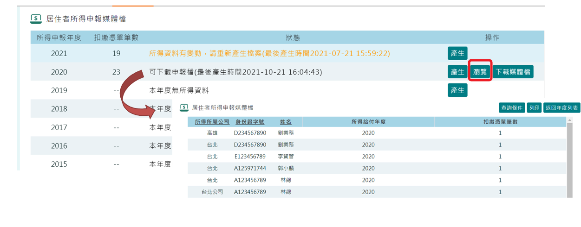The width and height of the screenshot is (581, 227).
Task: Open the 查詢條件 query conditions
Action: click(x=512, y=108)
